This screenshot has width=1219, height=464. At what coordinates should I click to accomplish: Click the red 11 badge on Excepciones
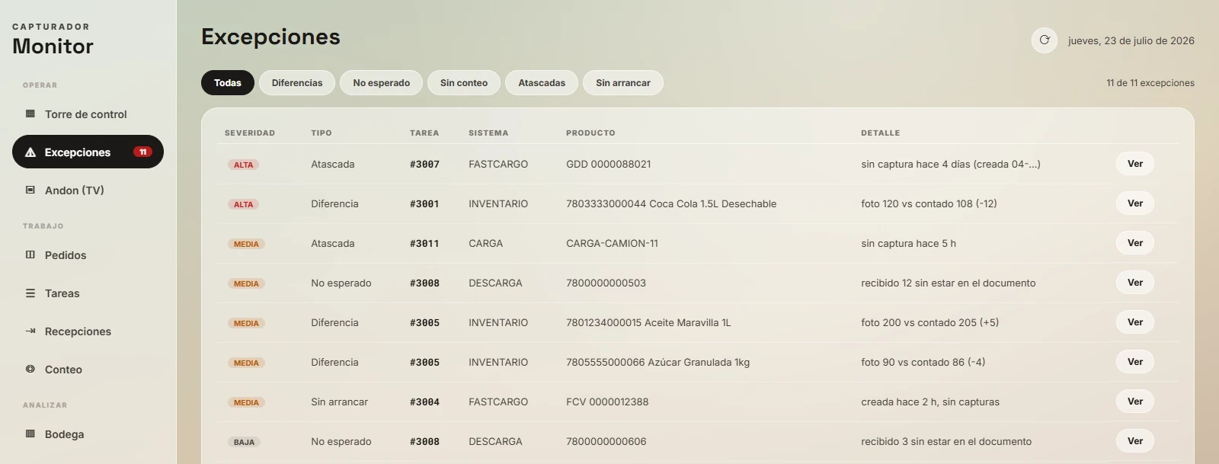tap(142, 152)
